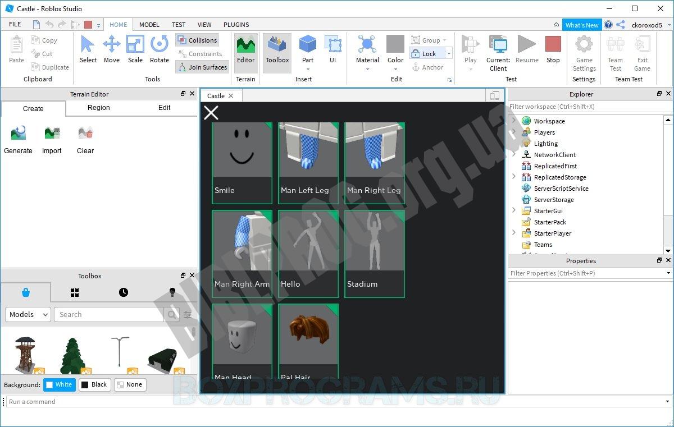Click the What's New button
This screenshot has height=427, width=674.
[x=582, y=25]
